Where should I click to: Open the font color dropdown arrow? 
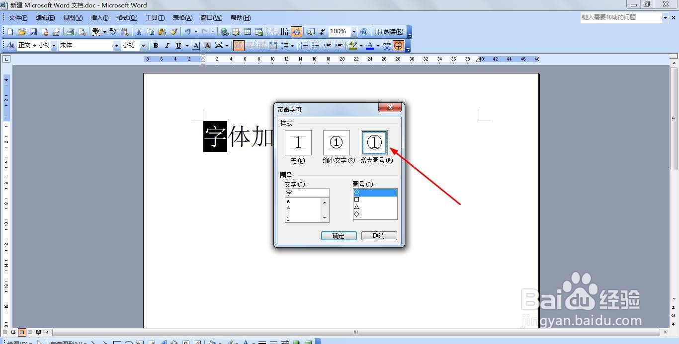point(377,45)
